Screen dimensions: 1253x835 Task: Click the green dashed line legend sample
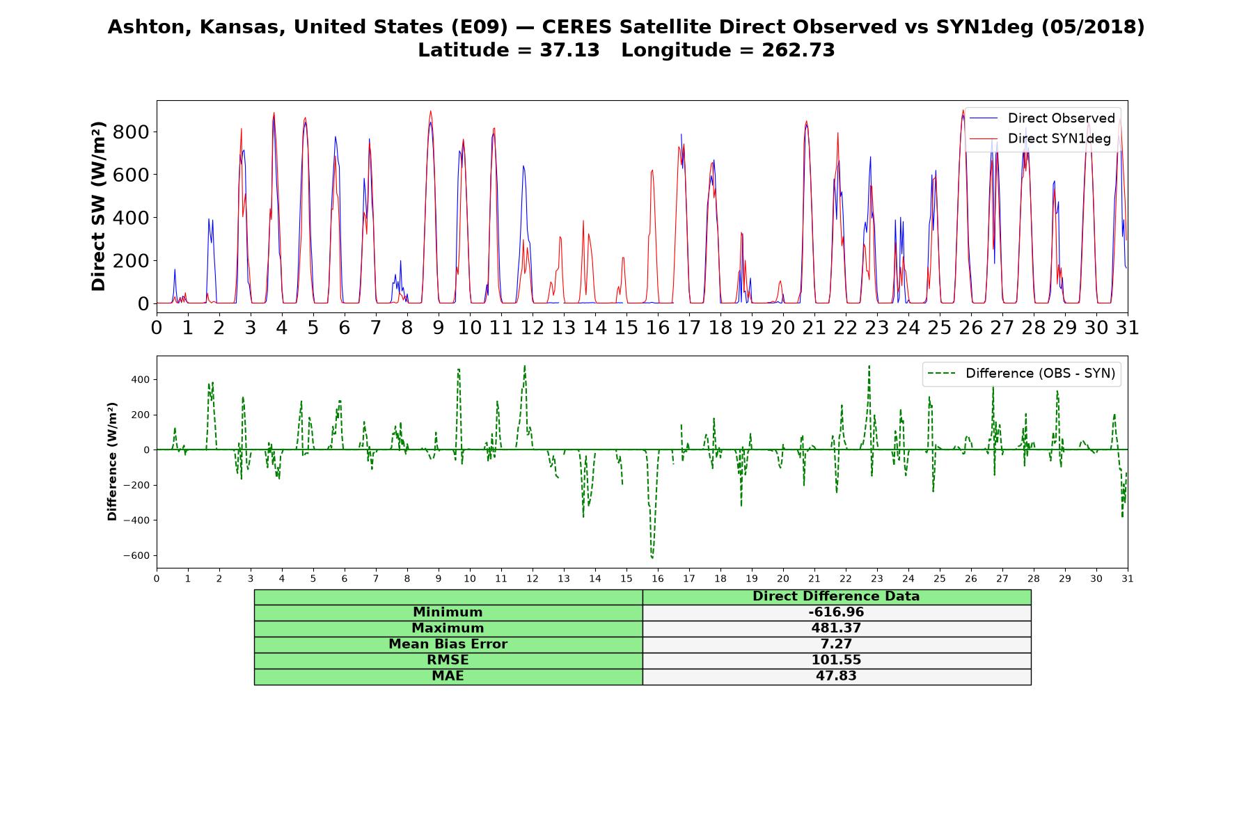(x=941, y=374)
